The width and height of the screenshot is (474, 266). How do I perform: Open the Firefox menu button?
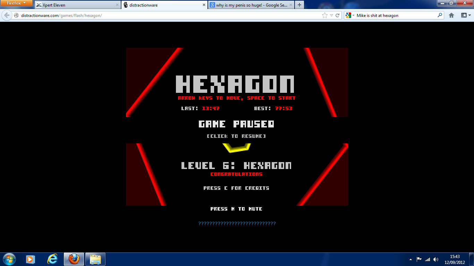pyautogui.click(x=16, y=3)
